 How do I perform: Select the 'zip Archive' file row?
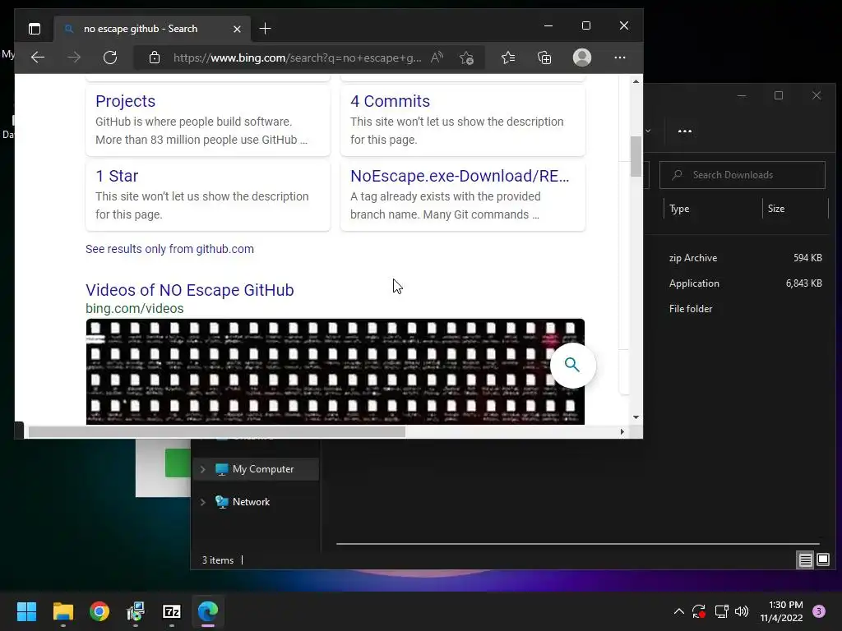coord(743,258)
